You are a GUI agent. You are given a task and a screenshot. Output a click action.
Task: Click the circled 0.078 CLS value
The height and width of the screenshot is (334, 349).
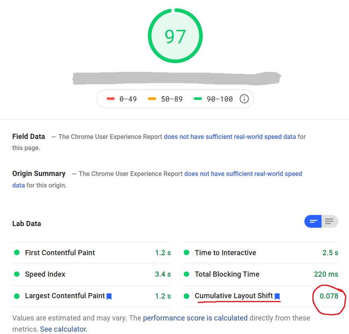[329, 296]
